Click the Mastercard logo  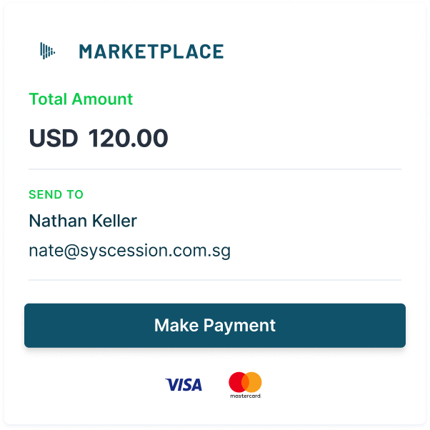[x=245, y=385]
